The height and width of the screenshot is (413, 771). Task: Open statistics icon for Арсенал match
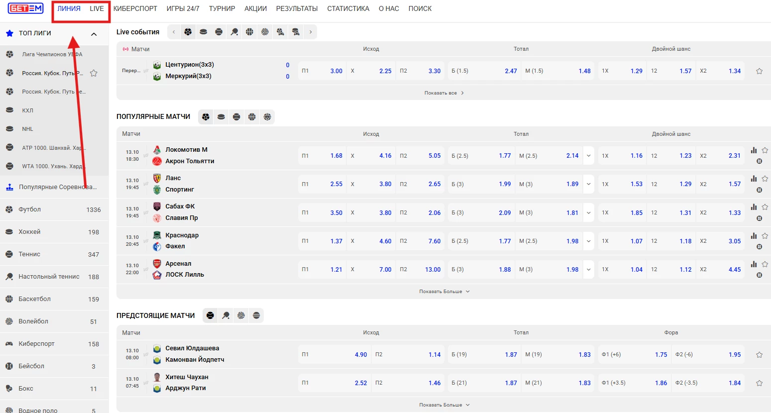point(754,264)
